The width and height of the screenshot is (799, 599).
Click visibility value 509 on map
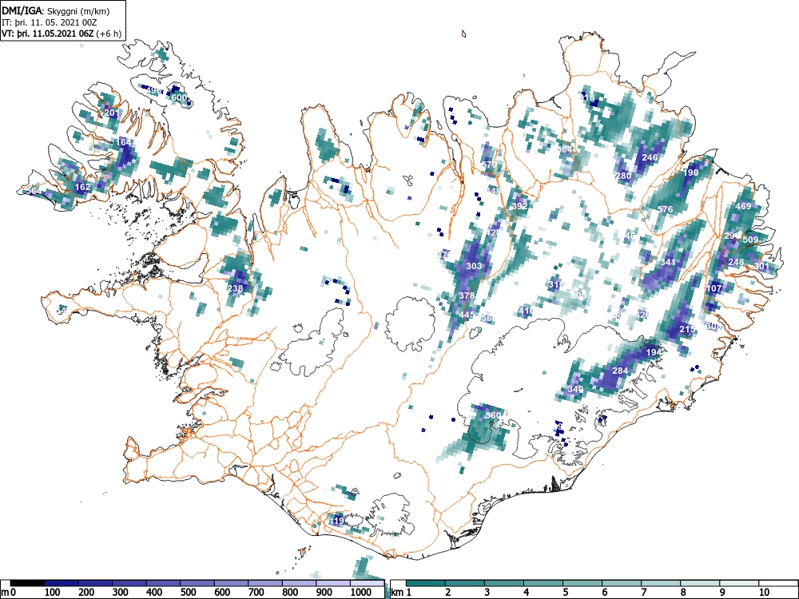point(750,240)
